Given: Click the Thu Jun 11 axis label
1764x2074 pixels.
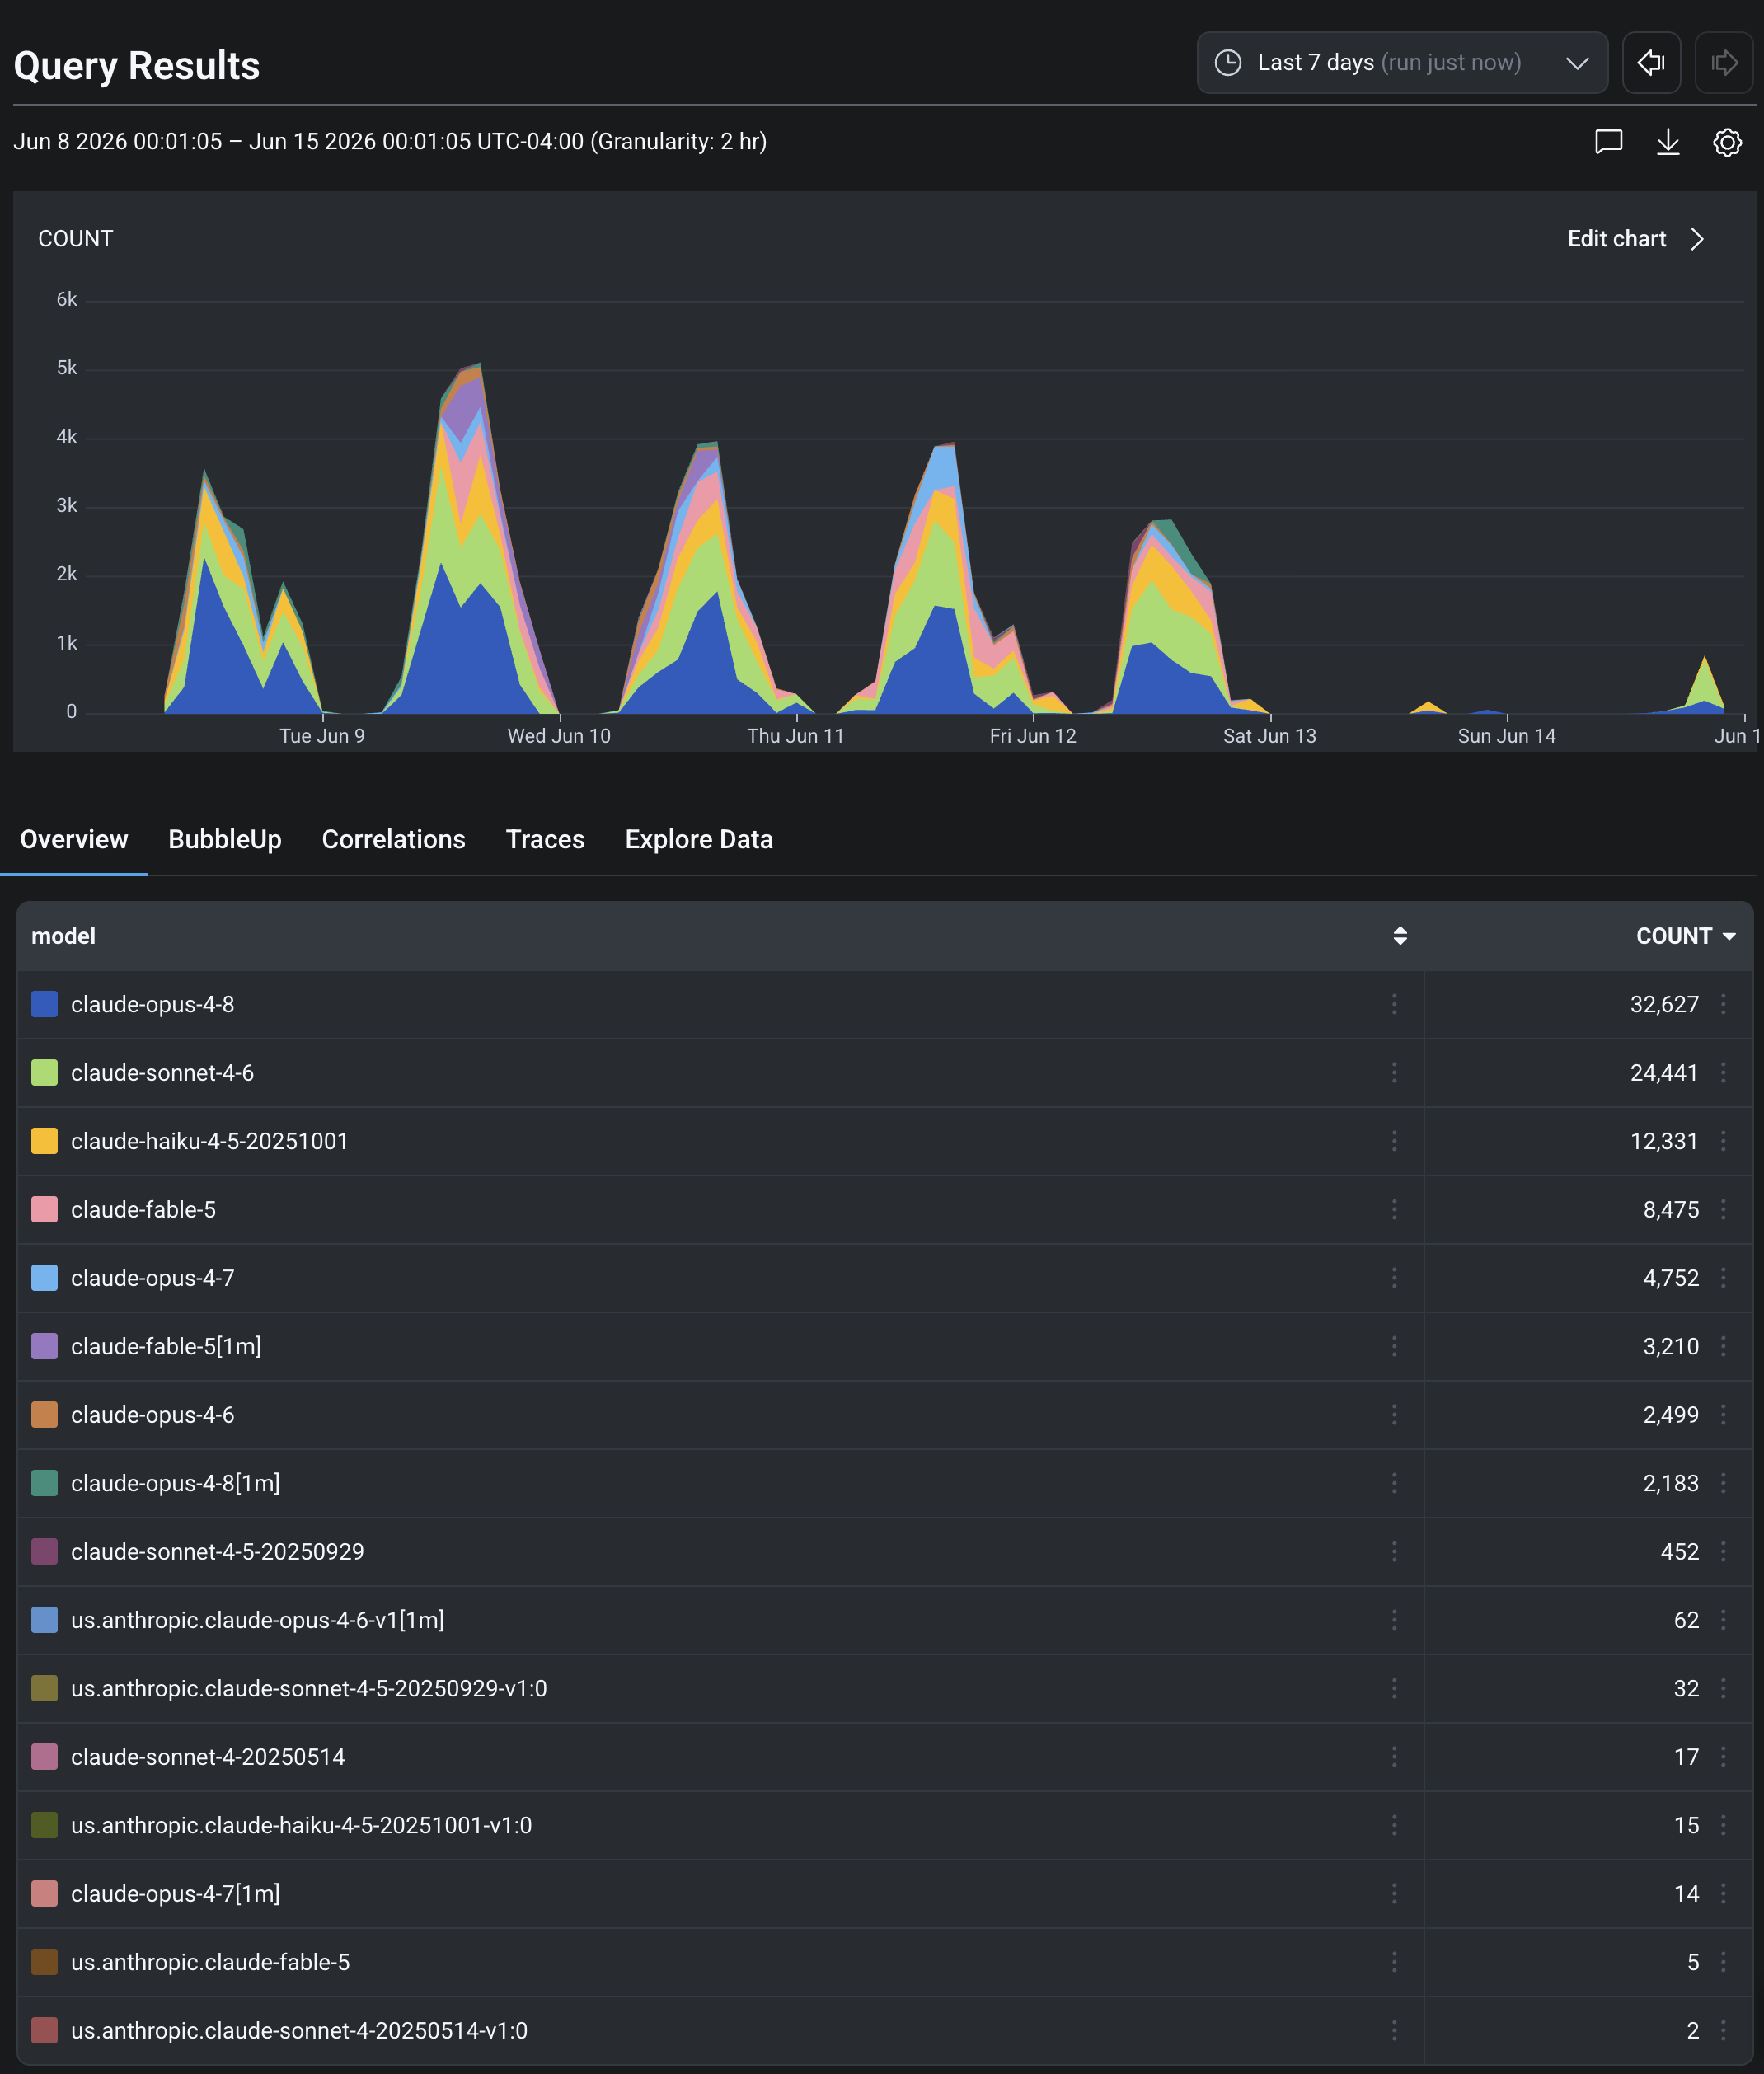Looking at the screenshot, I should tap(796, 736).
